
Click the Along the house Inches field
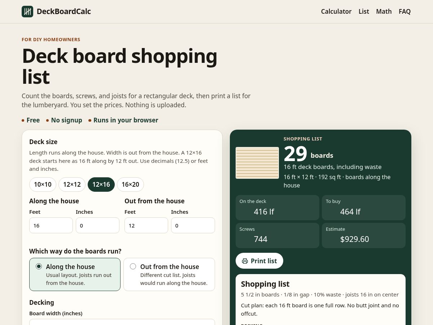(97, 225)
